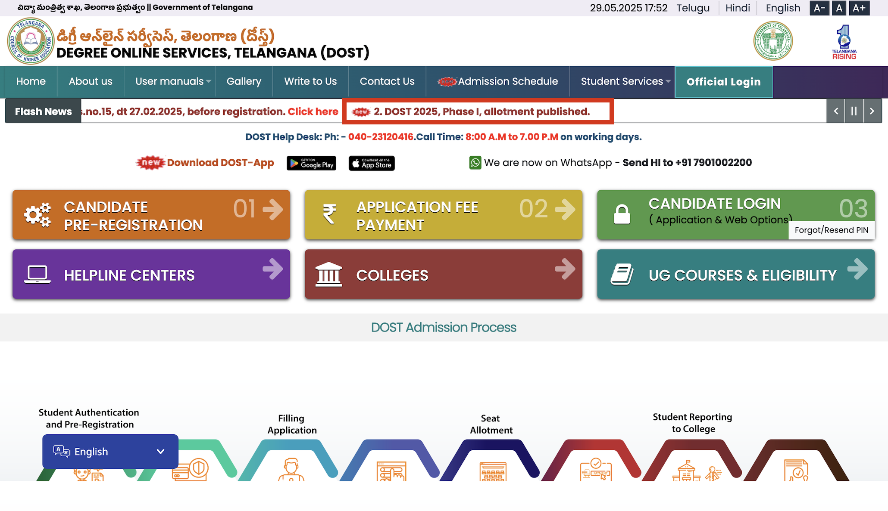Pause the flash news ticker
The width and height of the screenshot is (888, 511).
click(x=854, y=111)
